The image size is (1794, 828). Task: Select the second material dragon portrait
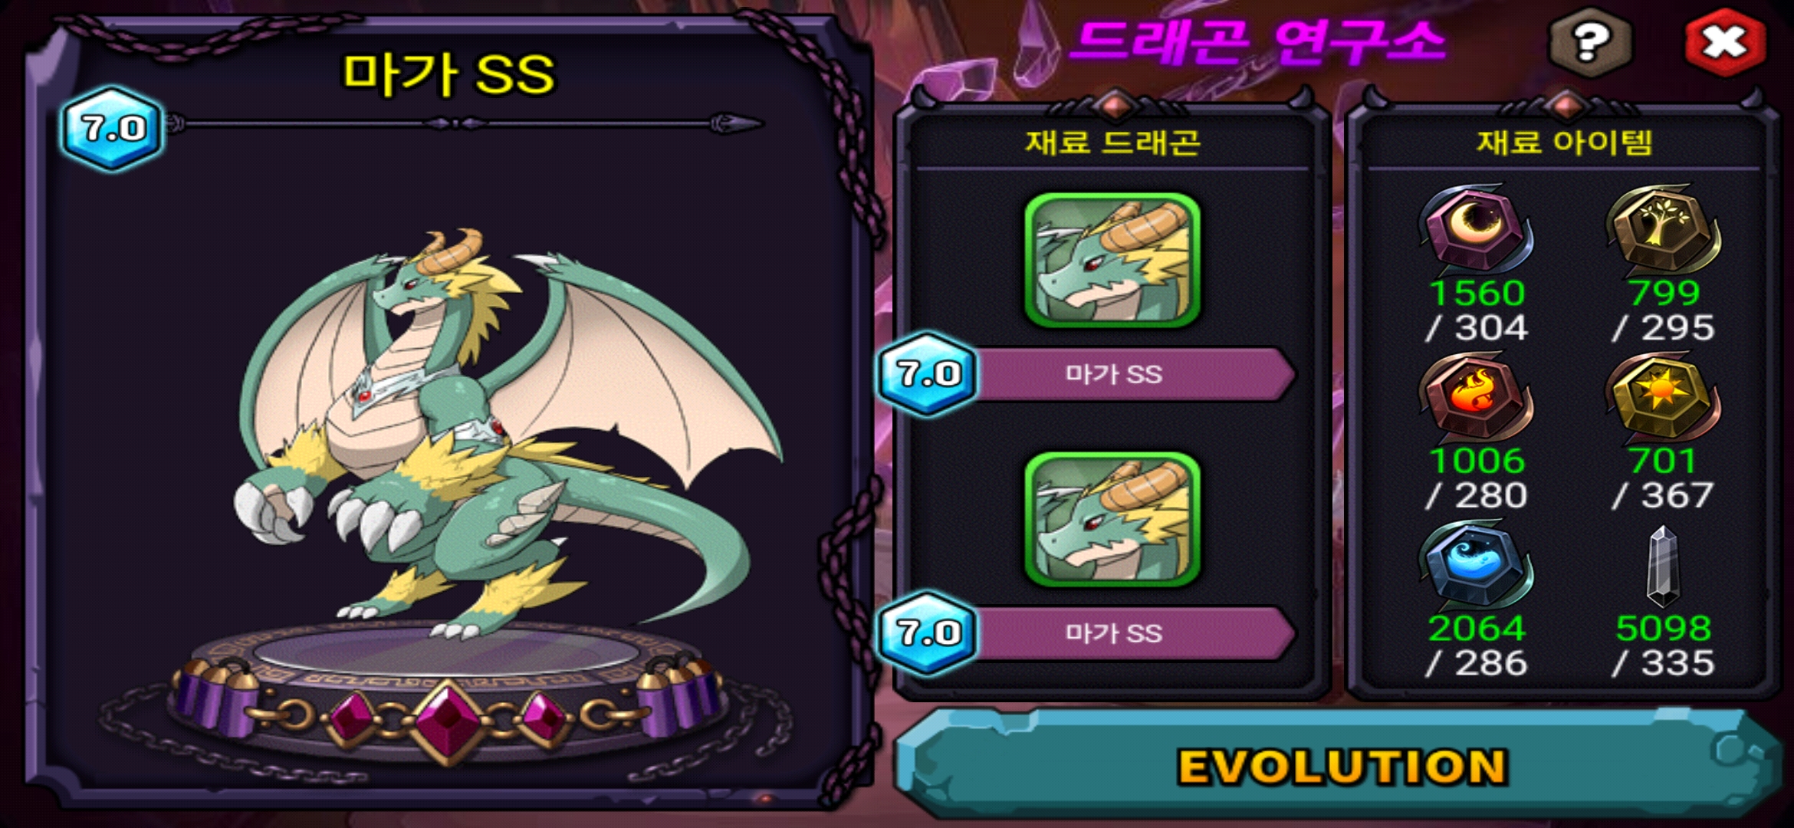pyautogui.click(x=1112, y=520)
